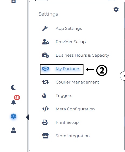Go to Store integration text link

click(73, 136)
